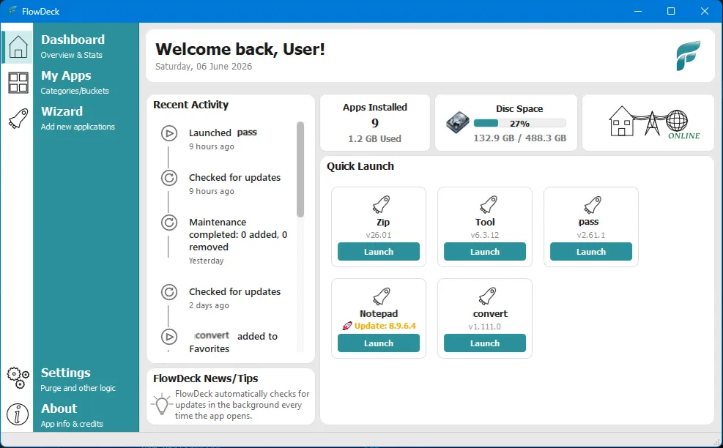The height and width of the screenshot is (448, 723).
Task: Click the v26.01 version text
Action: 379,235
